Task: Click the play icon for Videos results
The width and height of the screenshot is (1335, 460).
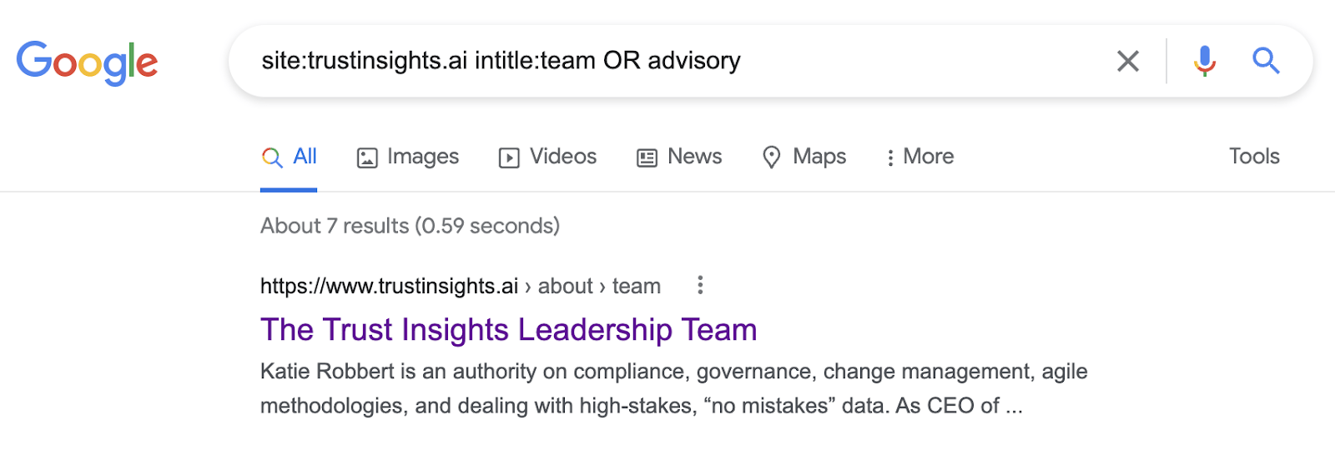Action: 508,157
